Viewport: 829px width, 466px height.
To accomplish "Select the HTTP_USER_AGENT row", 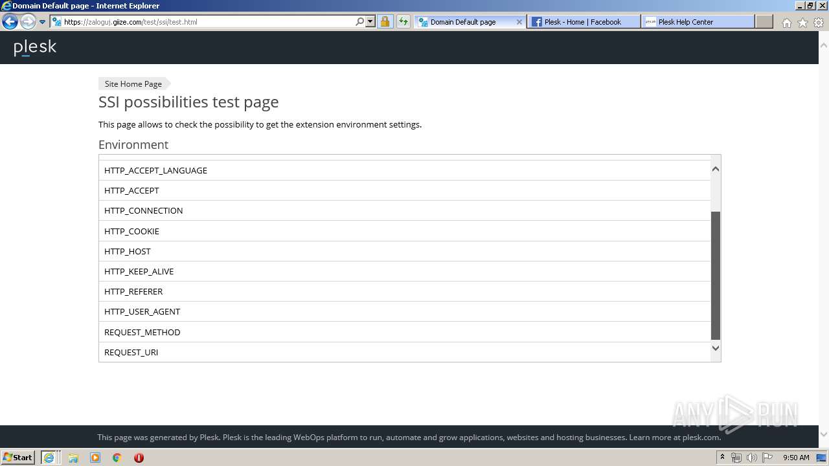I will click(x=405, y=311).
